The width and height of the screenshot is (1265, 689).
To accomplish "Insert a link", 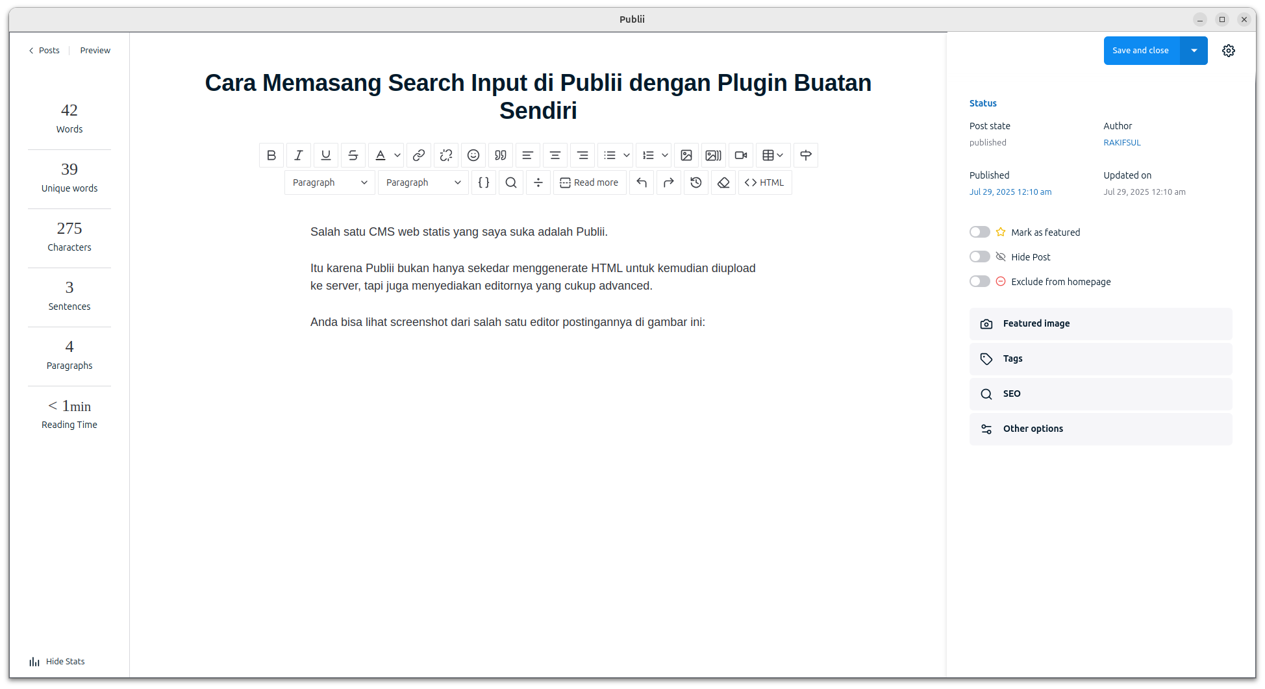I will click(419, 155).
